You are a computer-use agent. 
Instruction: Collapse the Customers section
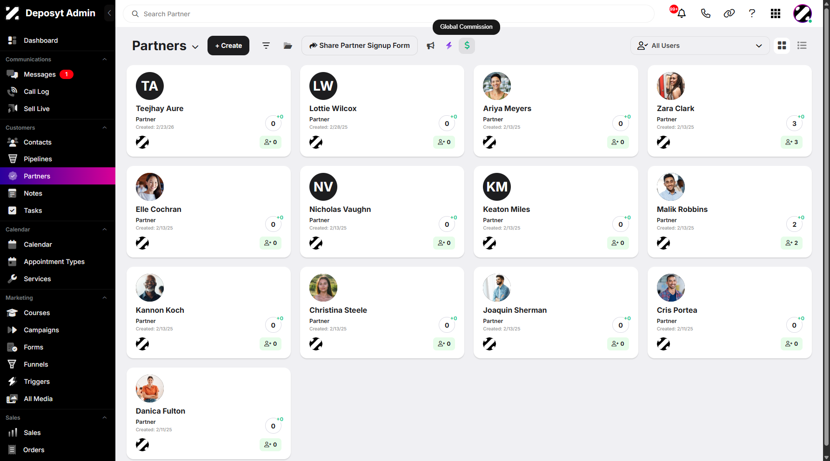click(x=105, y=128)
